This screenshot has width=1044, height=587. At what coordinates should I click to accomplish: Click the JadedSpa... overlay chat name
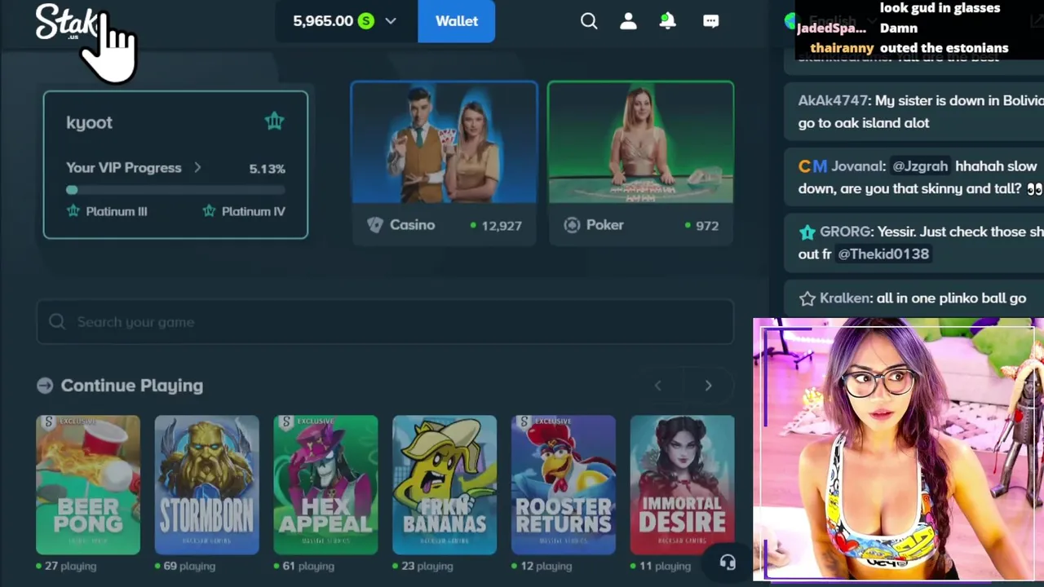tap(831, 29)
